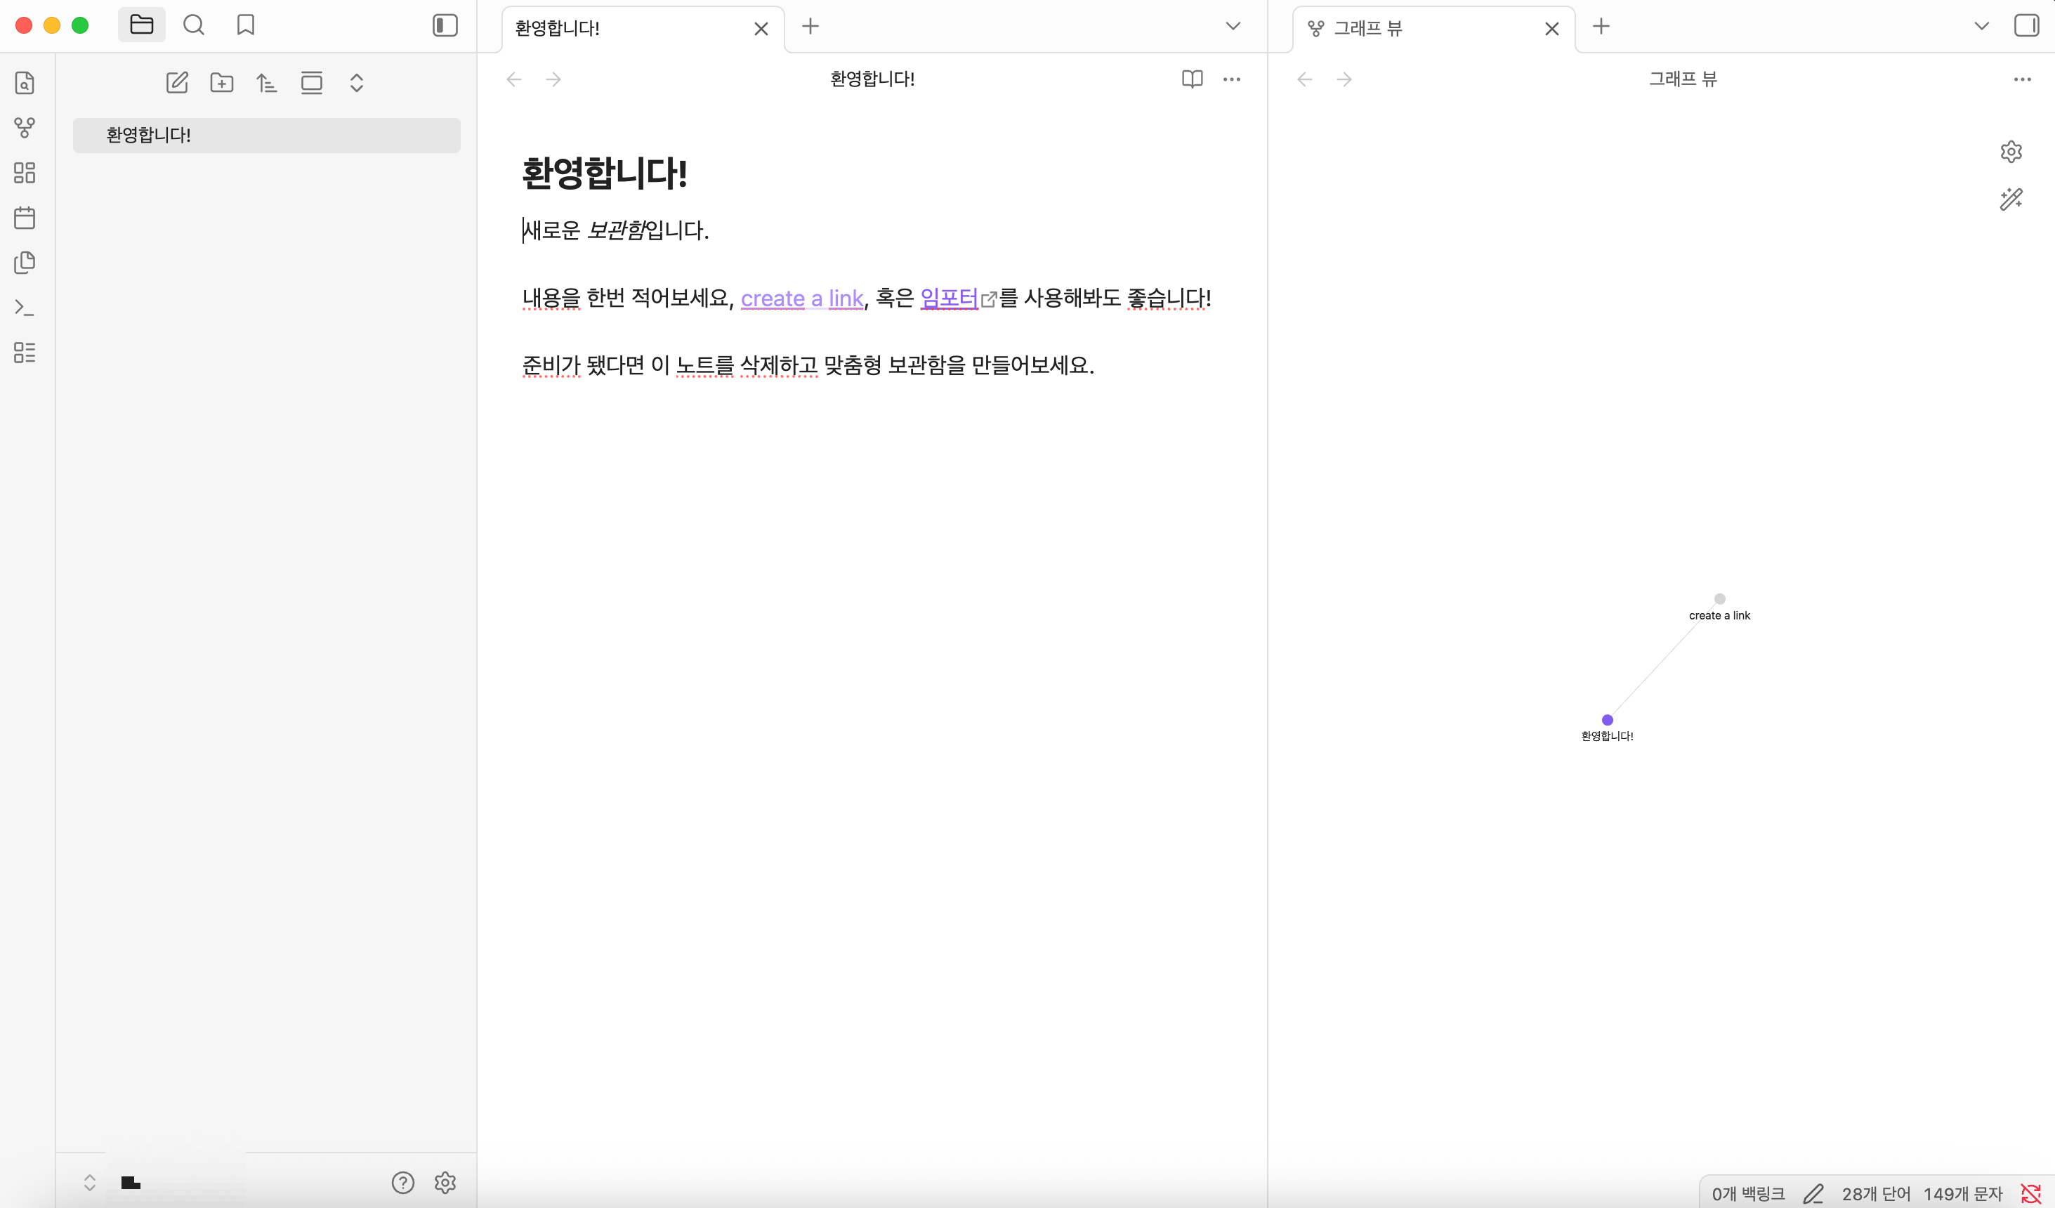Run the graph timelapse animation
The width and height of the screenshot is (2055, 1208).
click(x=2011, y=199)
